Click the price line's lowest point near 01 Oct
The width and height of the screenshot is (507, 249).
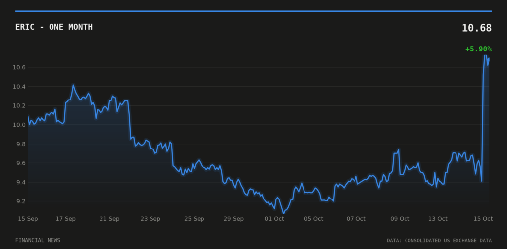(x=284, y=213)
